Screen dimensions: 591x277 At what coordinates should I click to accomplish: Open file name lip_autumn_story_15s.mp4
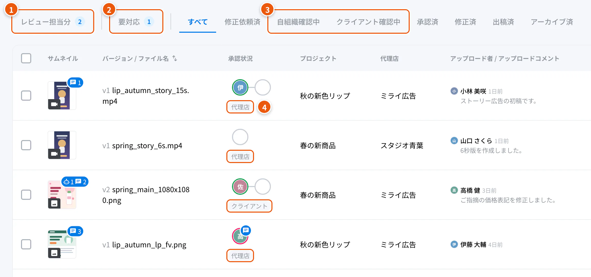[146, 96]
